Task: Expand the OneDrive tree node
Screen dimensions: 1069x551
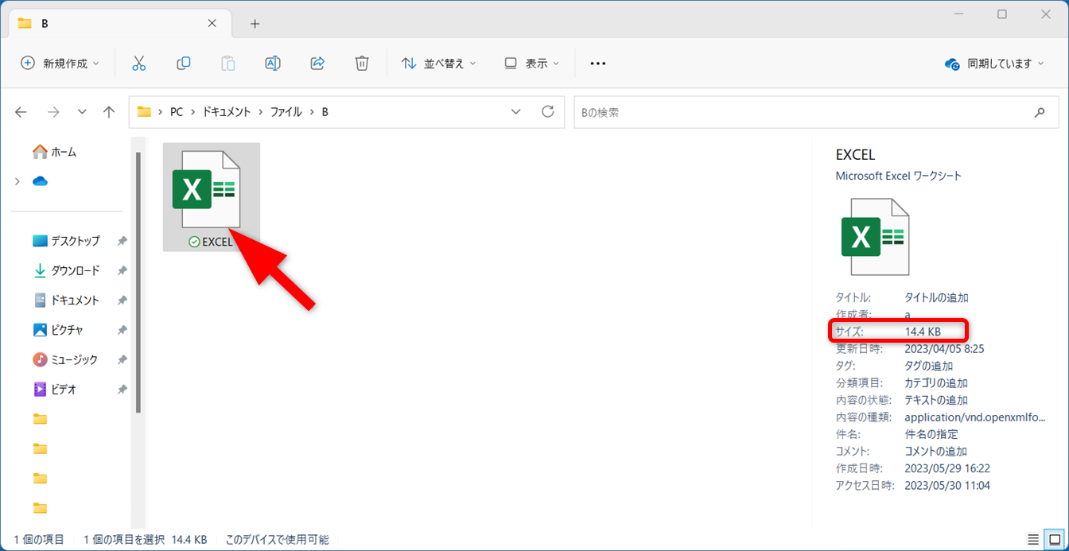Action: (17, 181)
